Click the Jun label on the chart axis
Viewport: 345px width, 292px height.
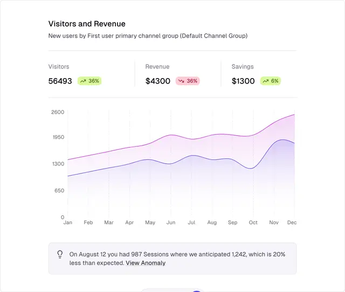[x=171, y=223]
